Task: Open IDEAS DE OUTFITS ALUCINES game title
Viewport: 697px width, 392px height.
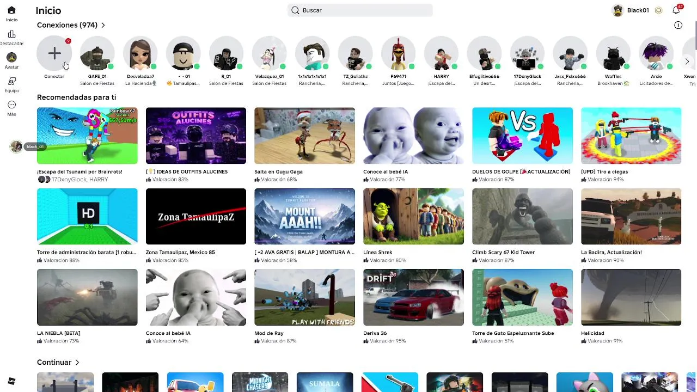Action: pyautogui.click(x=187, y=171)
